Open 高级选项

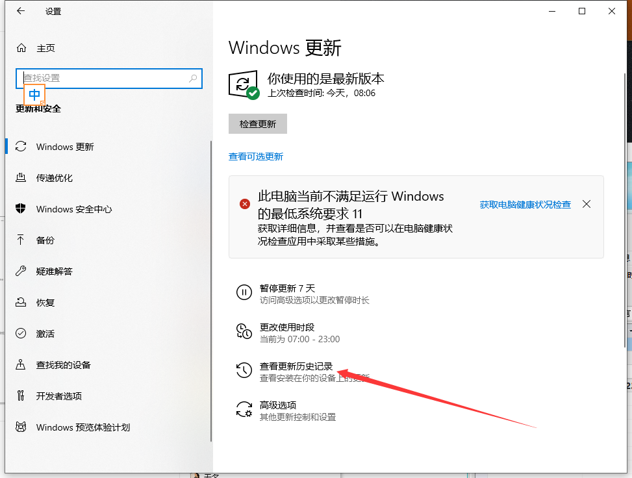point(278,405)
